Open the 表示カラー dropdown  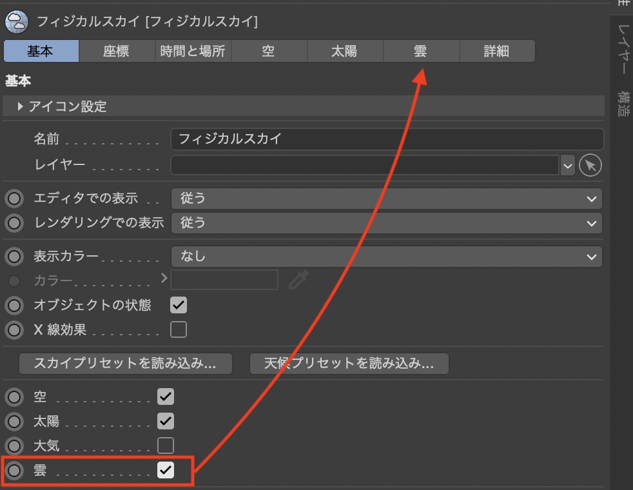(x=386, y=257)
